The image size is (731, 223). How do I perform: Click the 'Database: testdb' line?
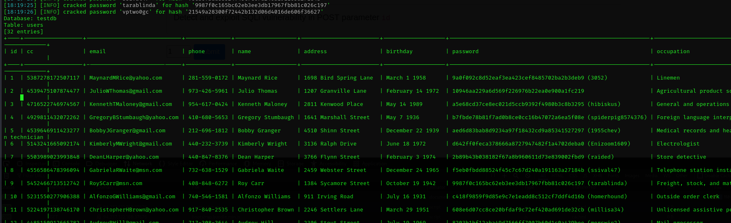30,19
